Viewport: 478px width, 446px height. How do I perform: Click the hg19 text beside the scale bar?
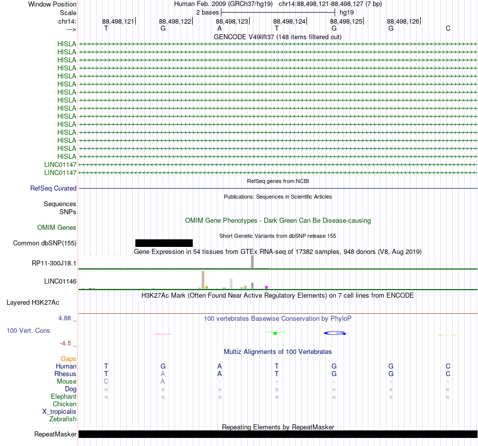pos(347,13)
